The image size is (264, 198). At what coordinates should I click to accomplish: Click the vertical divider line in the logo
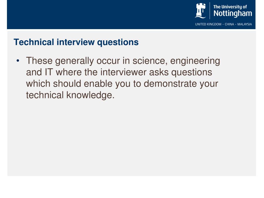point(210,10)
